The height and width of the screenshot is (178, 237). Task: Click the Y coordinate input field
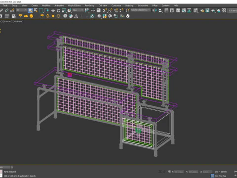pos(194,172)
